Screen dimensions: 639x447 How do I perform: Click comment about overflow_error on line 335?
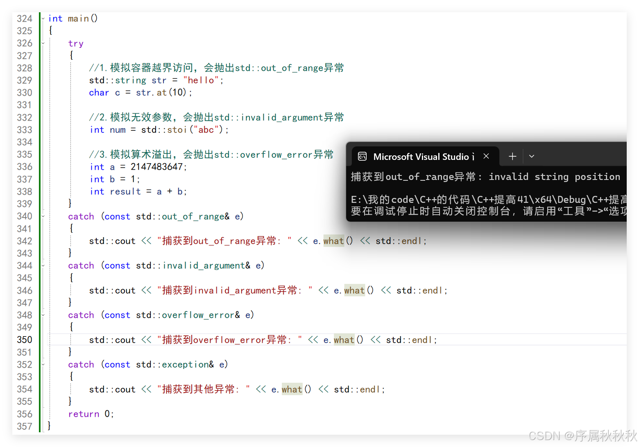(211, 155)
